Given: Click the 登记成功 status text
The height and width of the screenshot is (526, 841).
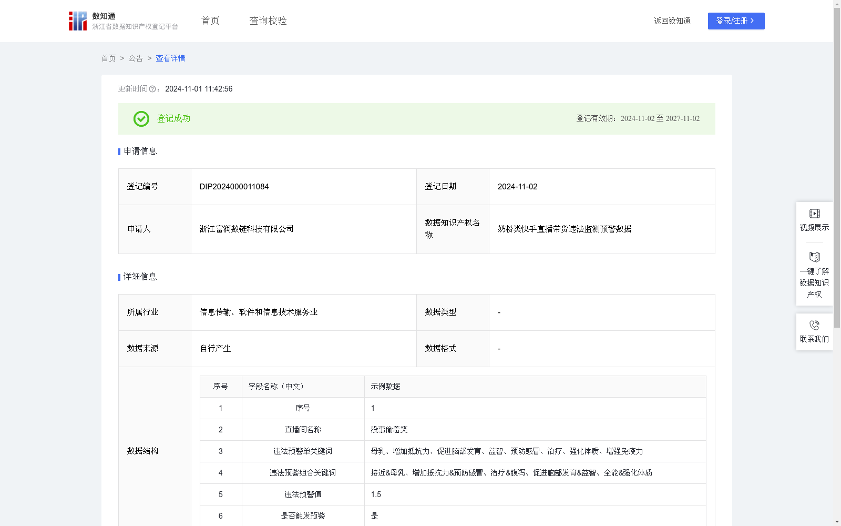Looking at the screenshot, I should [173, 119].
